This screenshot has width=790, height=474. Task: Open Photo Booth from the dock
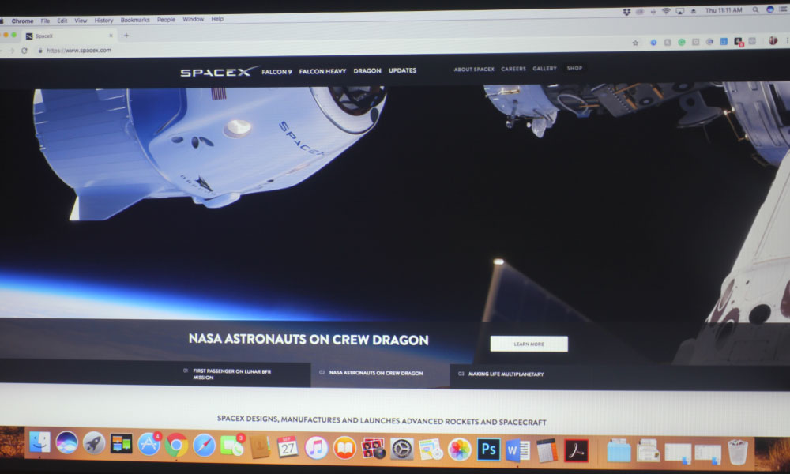373,449
